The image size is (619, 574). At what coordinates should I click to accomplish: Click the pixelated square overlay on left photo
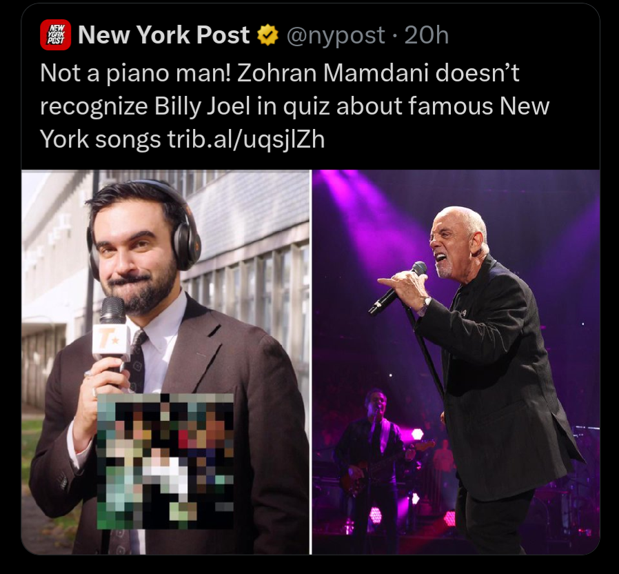pos(165,461)
